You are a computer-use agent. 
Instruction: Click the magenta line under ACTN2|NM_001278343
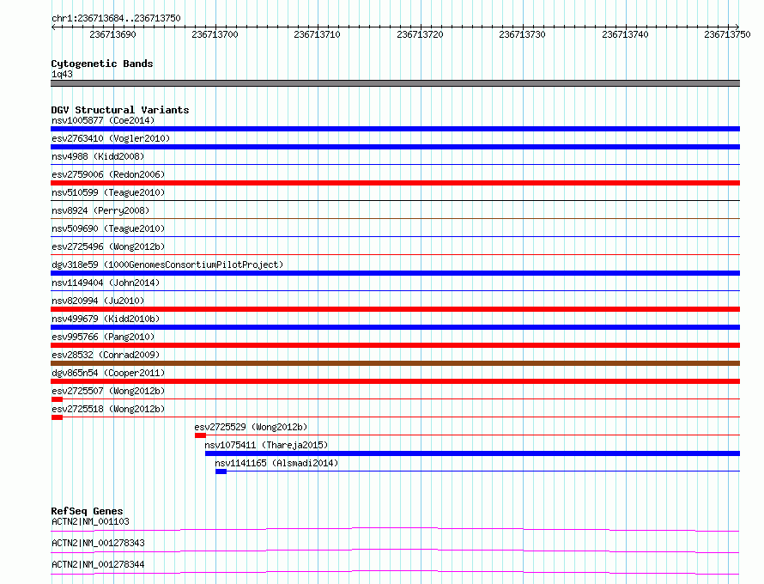395,551
